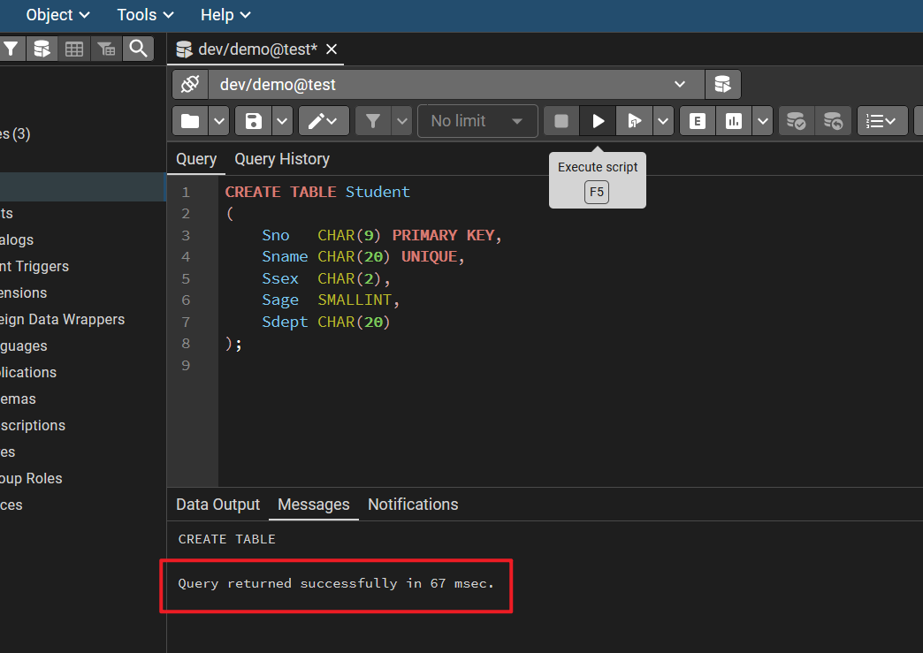The height and width of the screenshot is (653, 923).
Task: Click the Commit database icon
Action: pyautogui.click(x=797, y=121)
